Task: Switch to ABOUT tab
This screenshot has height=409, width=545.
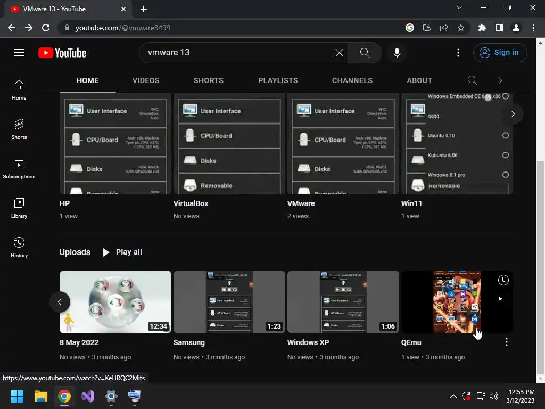Action: [419, 80]
